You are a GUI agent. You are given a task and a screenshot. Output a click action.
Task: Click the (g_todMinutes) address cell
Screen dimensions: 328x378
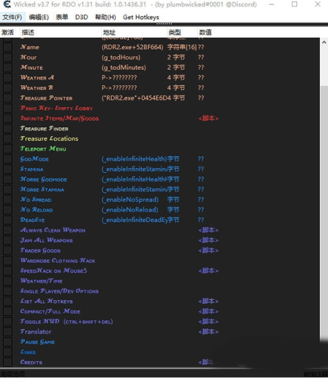(124, 67)
